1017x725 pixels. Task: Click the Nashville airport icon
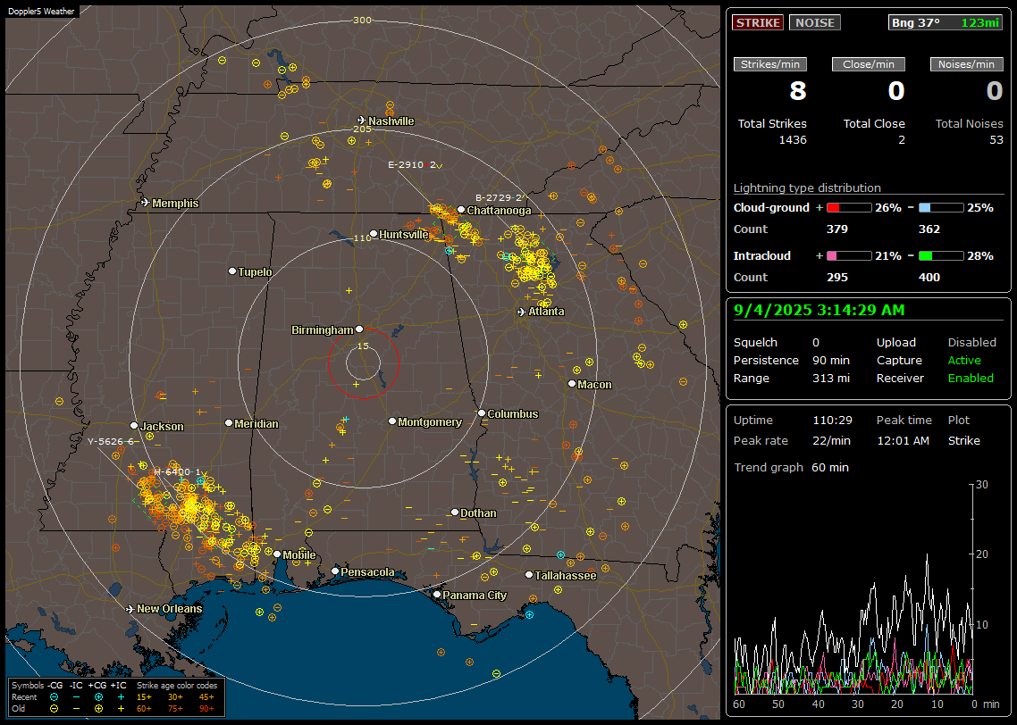[x=362, y=121]
